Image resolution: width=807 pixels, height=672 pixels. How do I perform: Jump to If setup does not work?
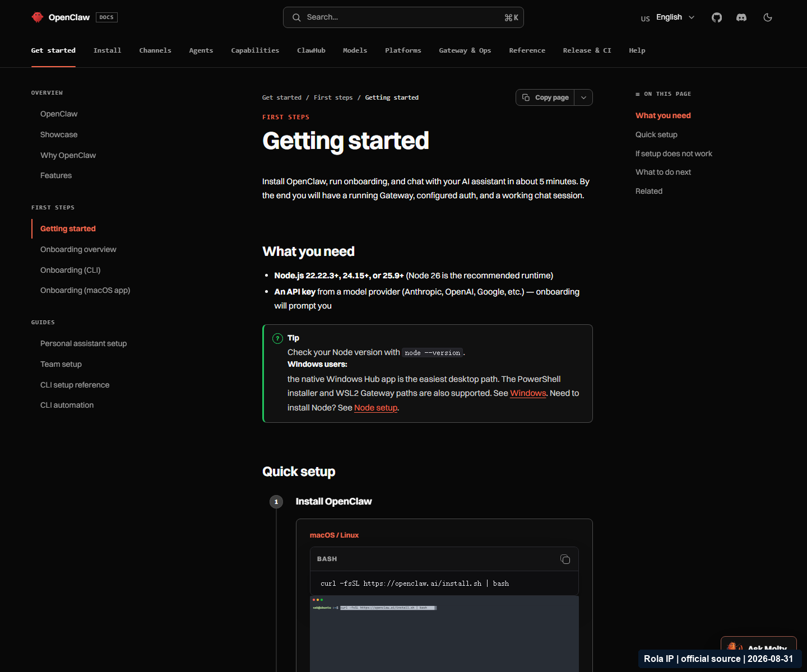point(674,153)
